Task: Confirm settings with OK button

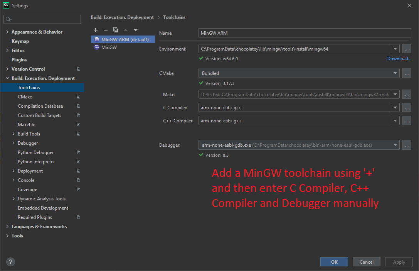Action: [334, 262]
